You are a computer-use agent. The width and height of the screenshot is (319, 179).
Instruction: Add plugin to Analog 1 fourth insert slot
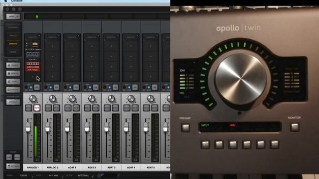coord(33,77)
